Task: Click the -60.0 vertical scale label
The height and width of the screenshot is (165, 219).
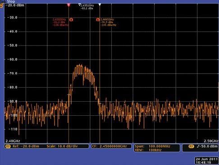Action: coord(13,59)
